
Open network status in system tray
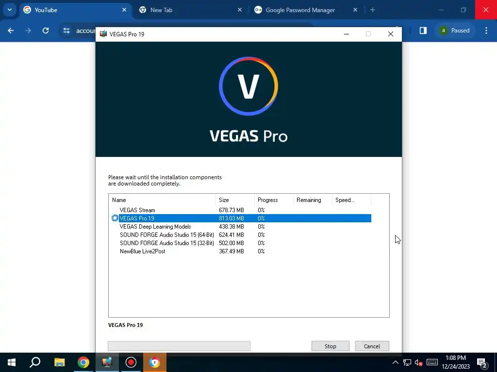(x=407, y=362)
